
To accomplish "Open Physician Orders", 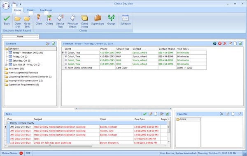I will coord(72,21).
